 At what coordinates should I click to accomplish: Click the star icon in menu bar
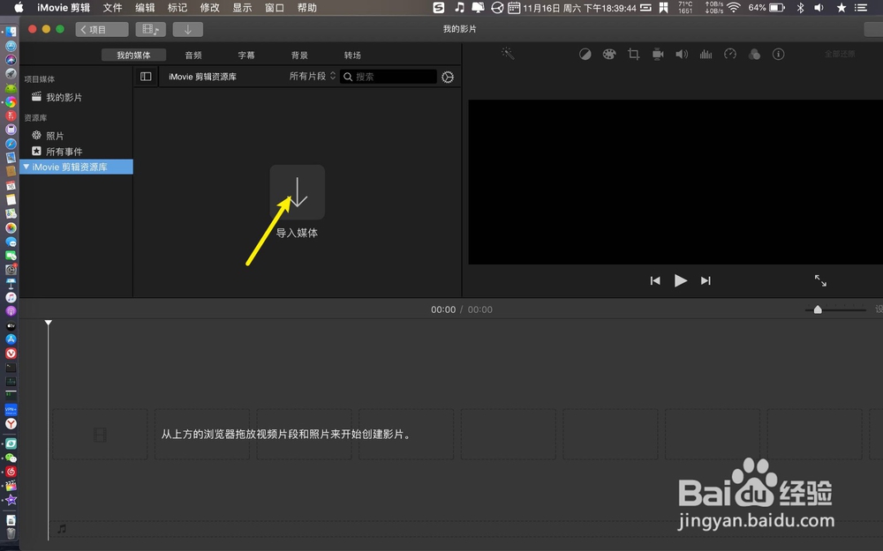point(841,7)
